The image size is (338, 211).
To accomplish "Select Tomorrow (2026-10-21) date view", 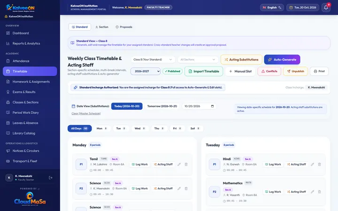I will (x=162, y=106).
